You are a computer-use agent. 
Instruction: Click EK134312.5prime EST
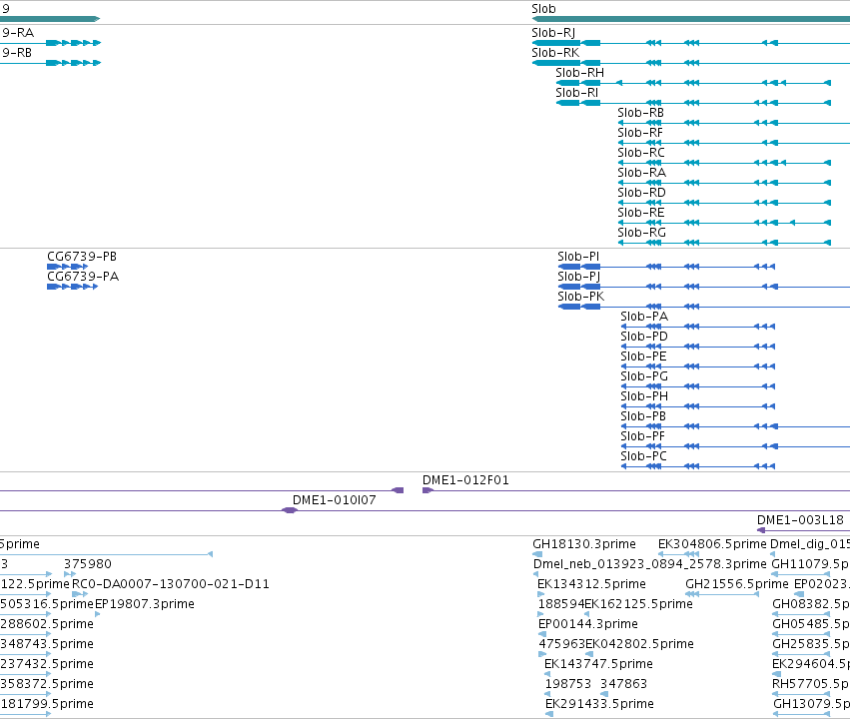pos(591,584)
